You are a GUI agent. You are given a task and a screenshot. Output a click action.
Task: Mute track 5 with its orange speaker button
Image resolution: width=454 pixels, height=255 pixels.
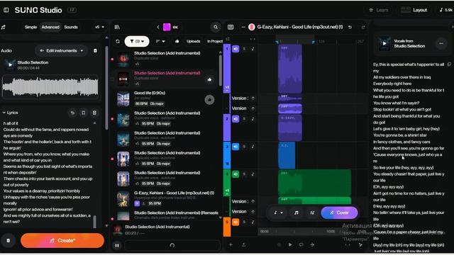[x=236, y=222]
